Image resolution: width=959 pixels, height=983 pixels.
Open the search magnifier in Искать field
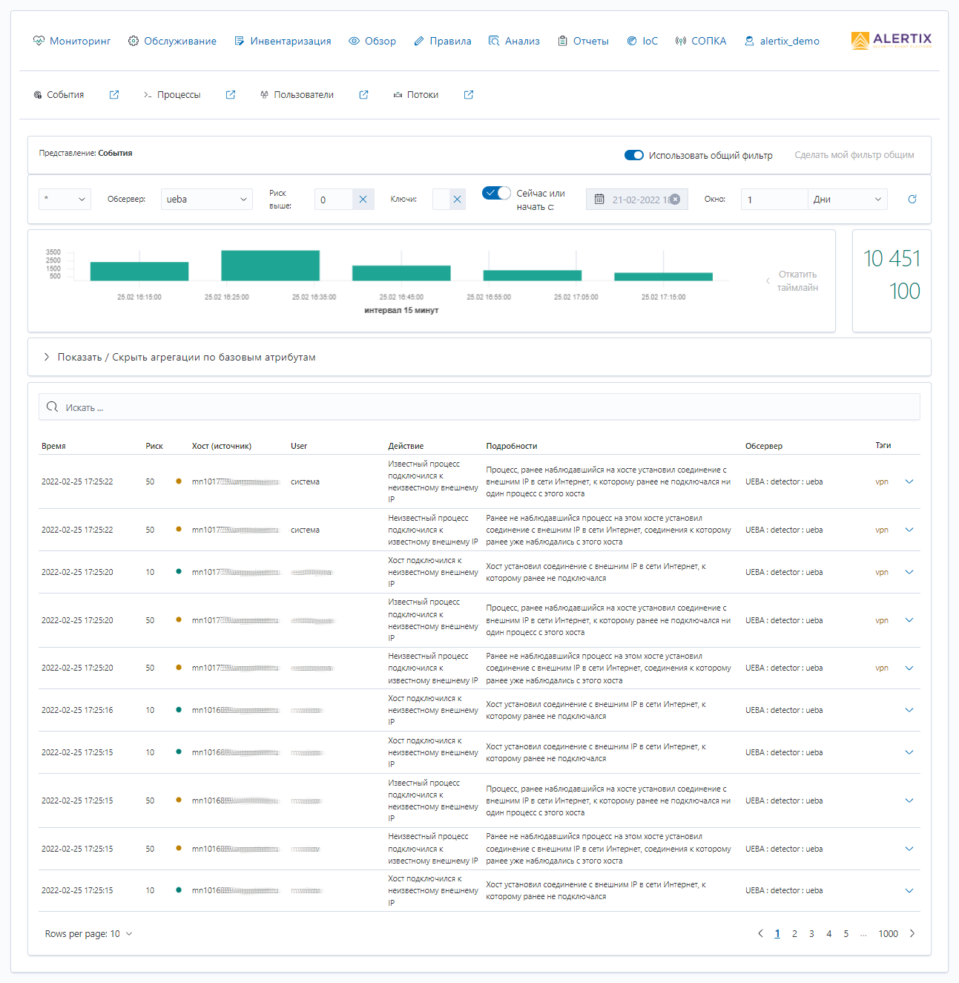(52, 407)
